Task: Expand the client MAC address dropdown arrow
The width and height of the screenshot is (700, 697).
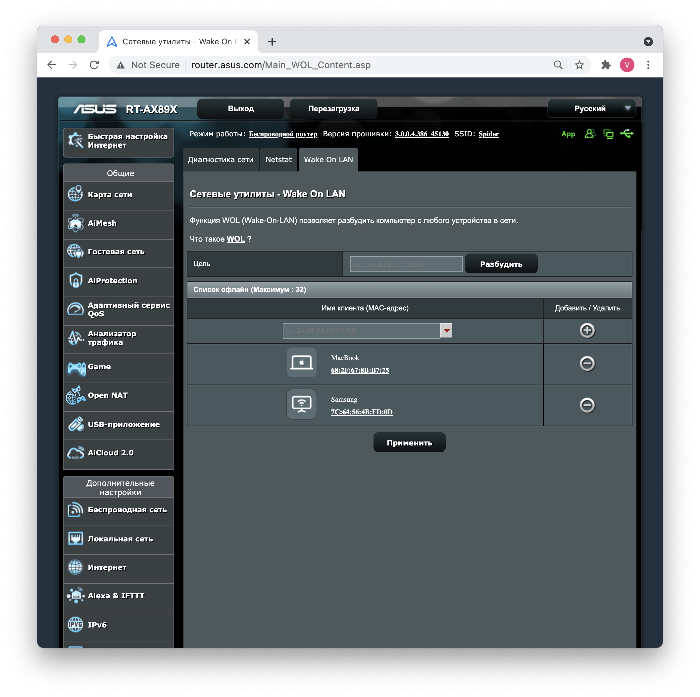Action: (x=446, y=331)
